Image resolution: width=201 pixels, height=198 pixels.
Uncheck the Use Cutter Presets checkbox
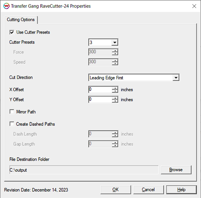[x=12, y=32]
